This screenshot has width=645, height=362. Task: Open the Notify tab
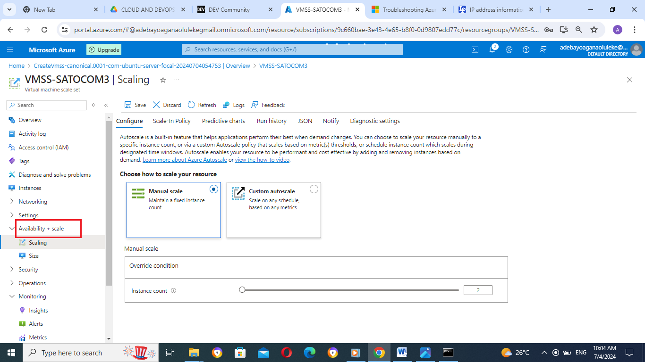tap(331, 121)
